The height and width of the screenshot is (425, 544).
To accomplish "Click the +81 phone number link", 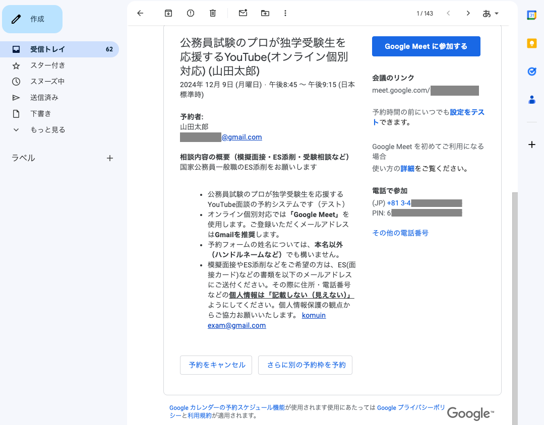I will tap(425, 203).
